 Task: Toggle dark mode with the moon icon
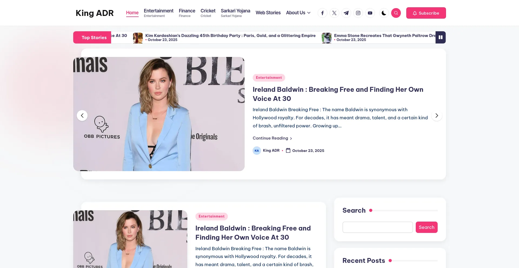point(384,13)
